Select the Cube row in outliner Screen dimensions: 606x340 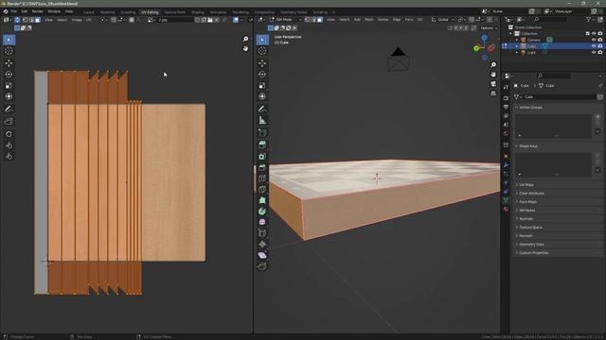pos(553,46)
